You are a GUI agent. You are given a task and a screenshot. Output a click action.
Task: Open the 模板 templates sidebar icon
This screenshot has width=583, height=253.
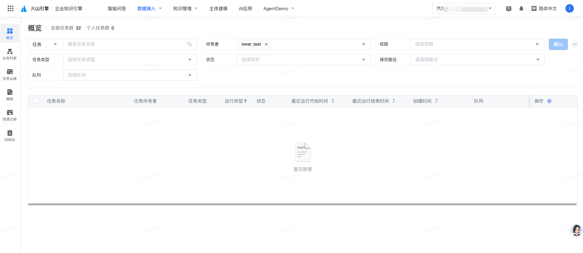[x=10, y=95]
